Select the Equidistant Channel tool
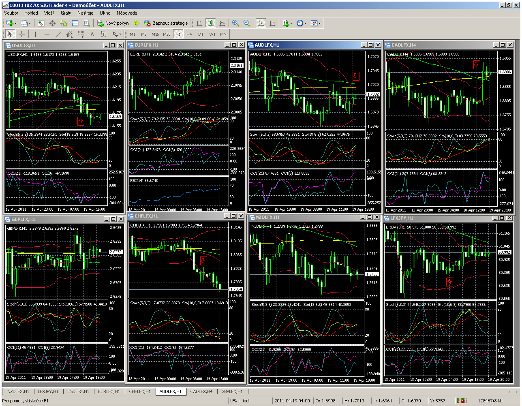This screenshot has height=406, width=522. pos(69,34)
